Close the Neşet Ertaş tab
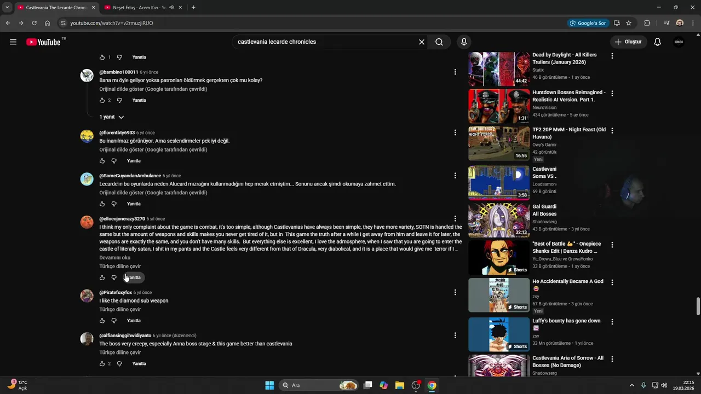 [x=180, y=8]
